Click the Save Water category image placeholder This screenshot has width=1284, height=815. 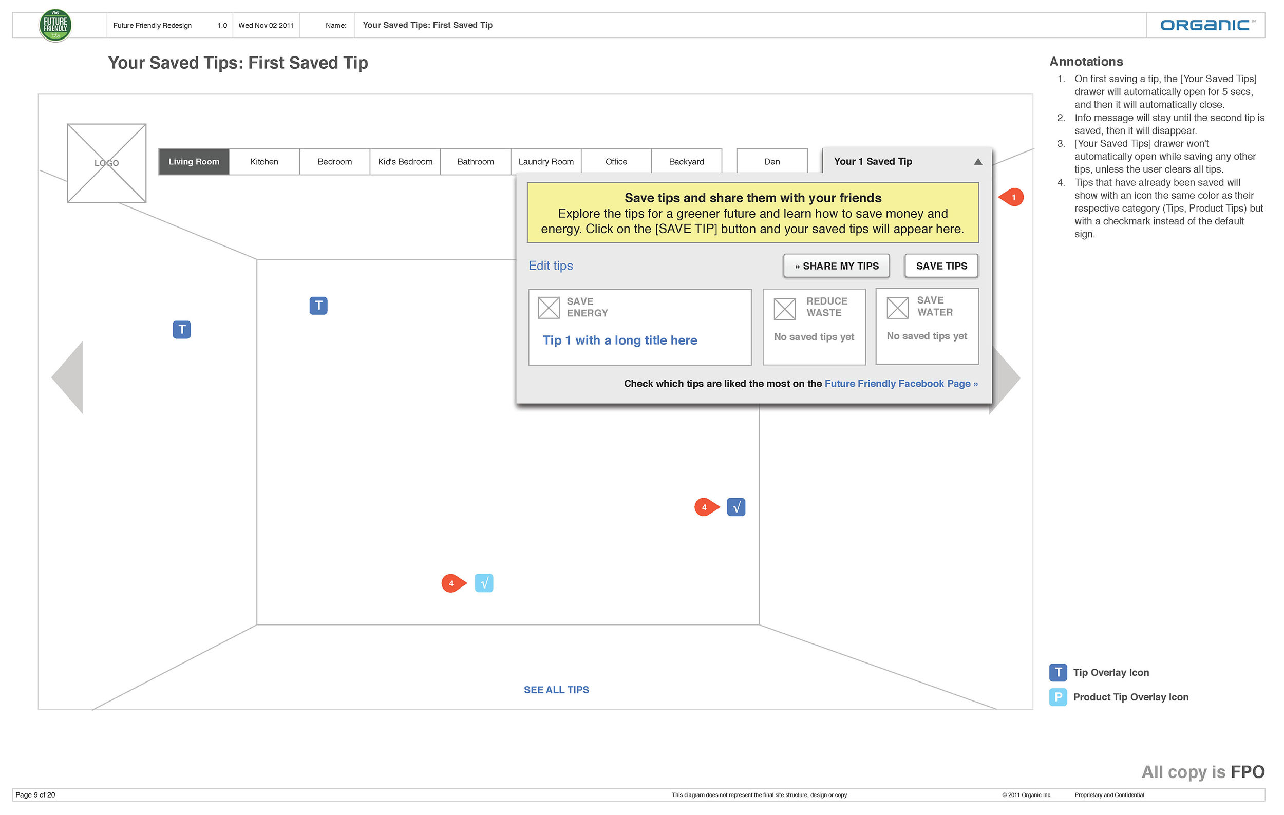pos(897,308)
